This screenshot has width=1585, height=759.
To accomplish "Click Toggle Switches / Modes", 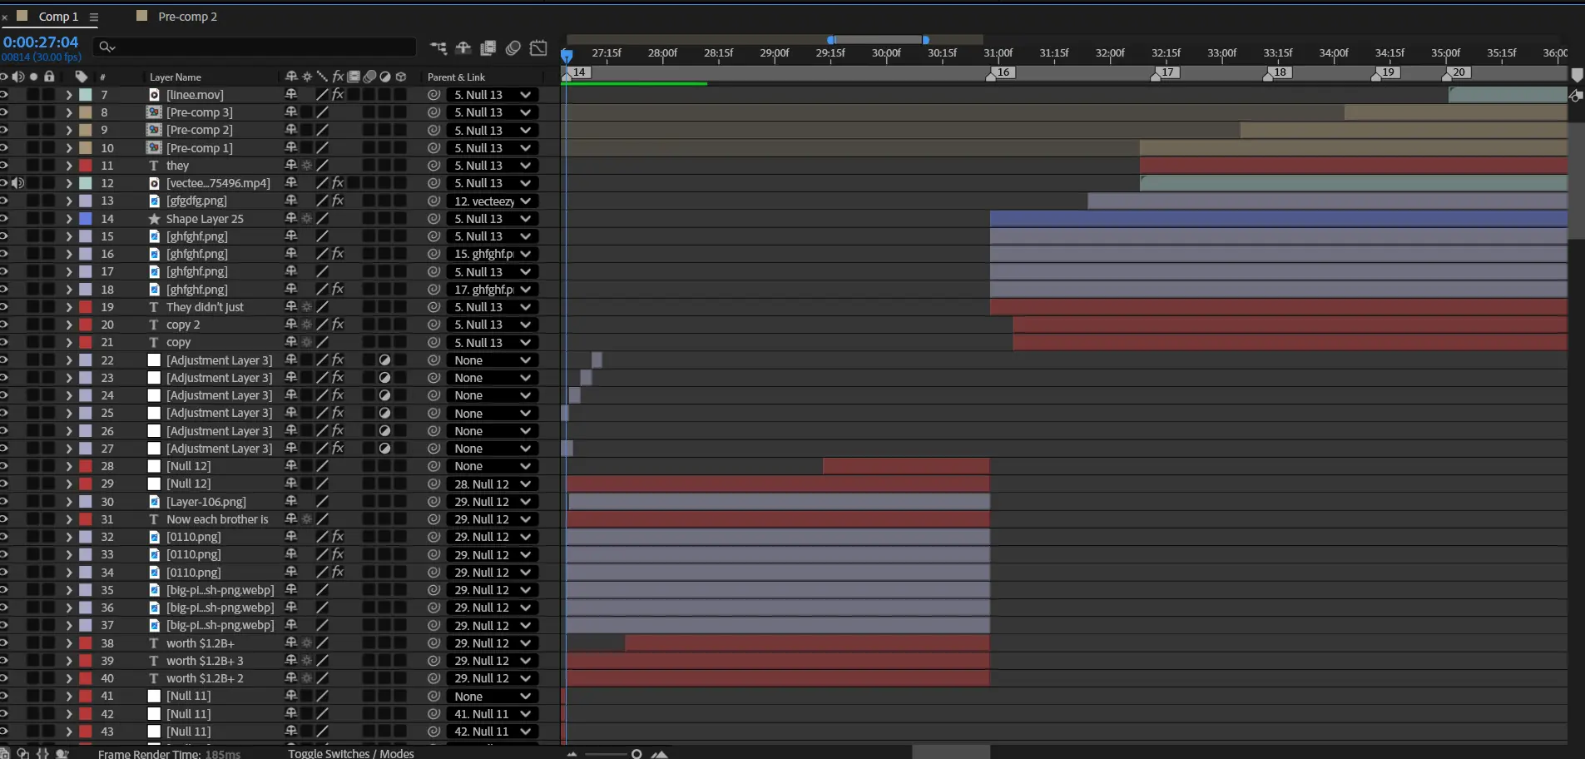I will pos(351,753).
